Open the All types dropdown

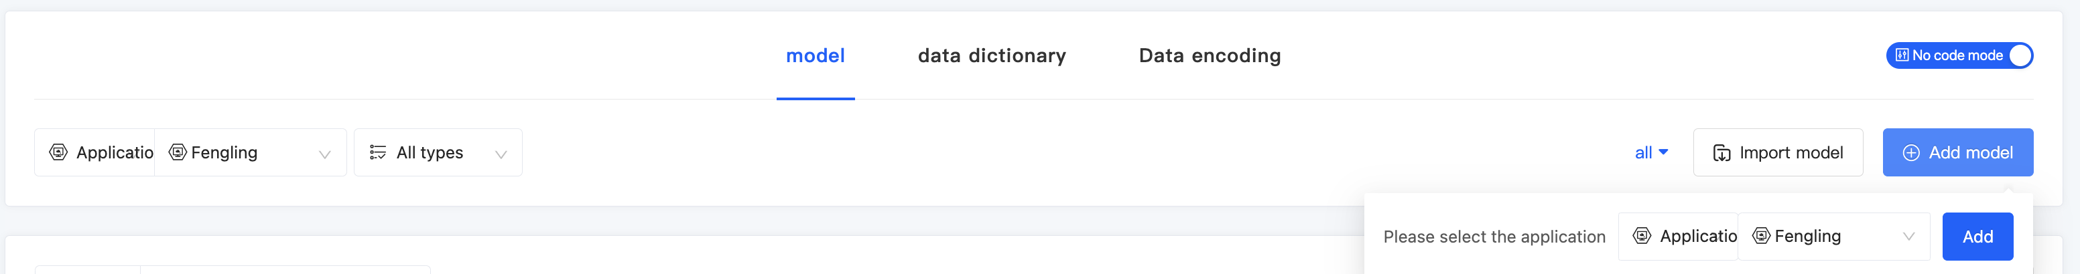pyautogui.click(x=501, y=153)
